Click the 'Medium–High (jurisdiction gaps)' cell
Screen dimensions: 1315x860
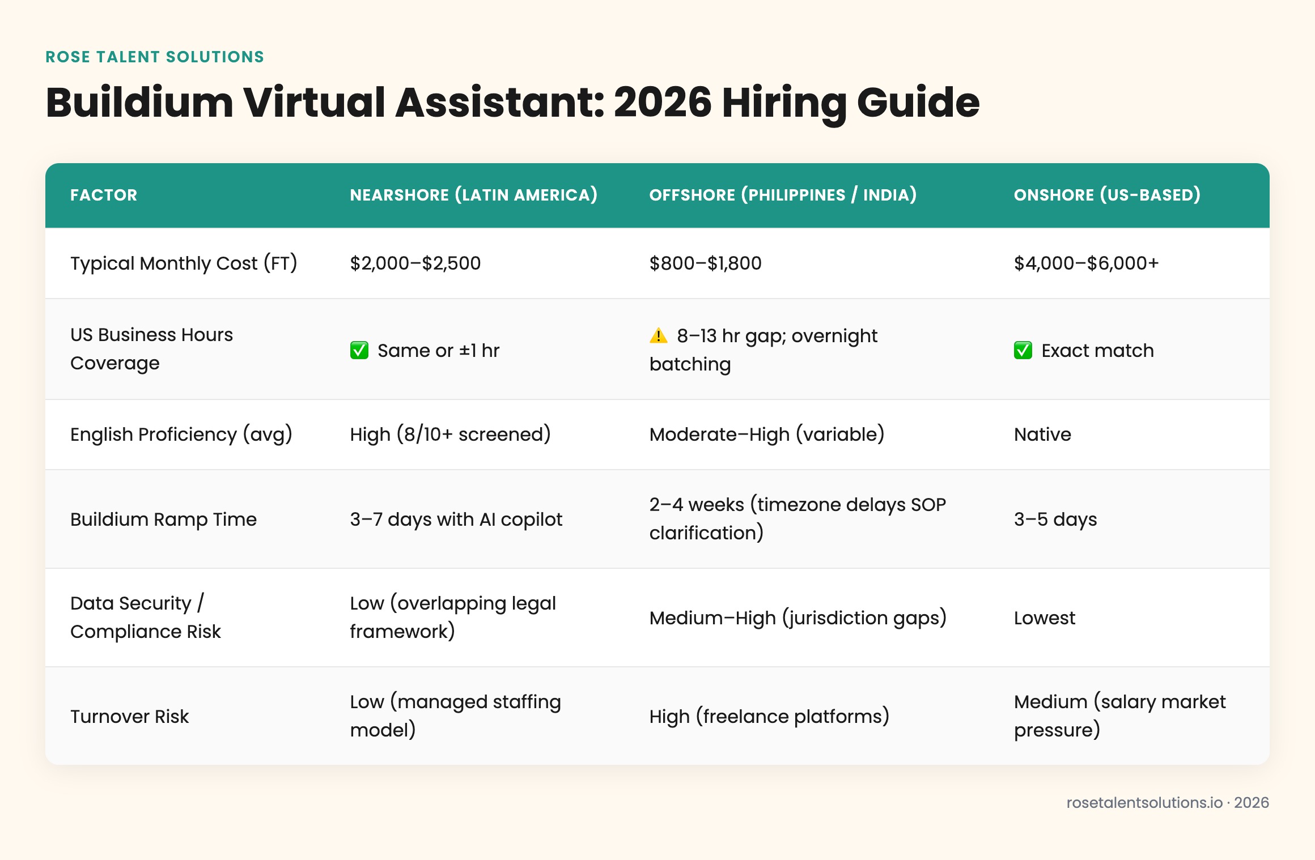[x=798, y=618]
